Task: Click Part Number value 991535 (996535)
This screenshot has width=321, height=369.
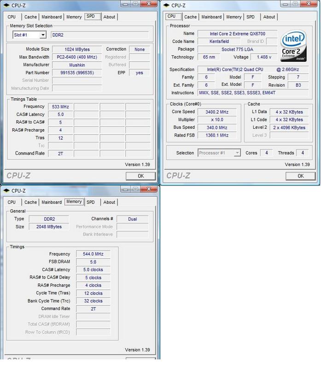Action: pyautogui.click(x=77, y=73)
